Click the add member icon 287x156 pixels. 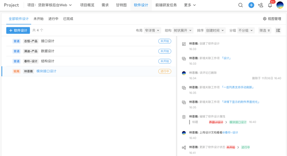coord(260,5)
